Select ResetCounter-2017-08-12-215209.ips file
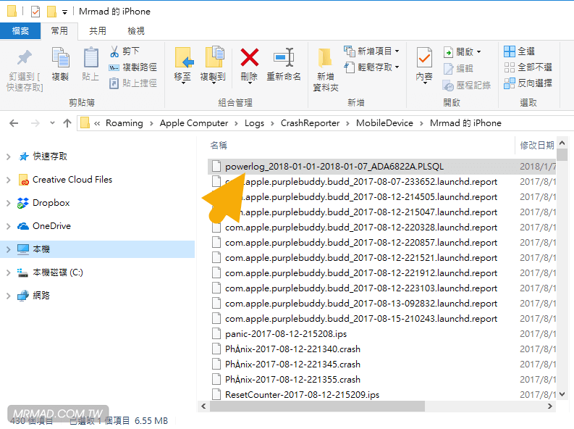 (302, 395)
